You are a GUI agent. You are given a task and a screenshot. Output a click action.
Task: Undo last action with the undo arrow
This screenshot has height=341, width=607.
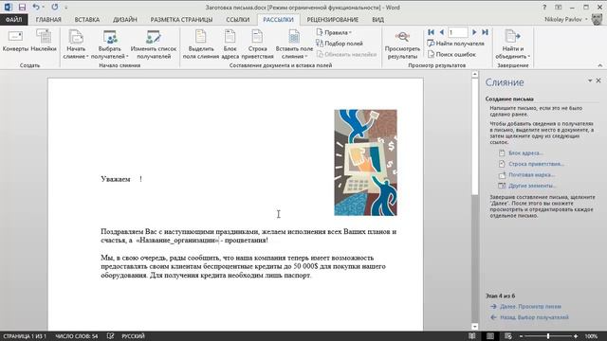(x=36, y=7)
